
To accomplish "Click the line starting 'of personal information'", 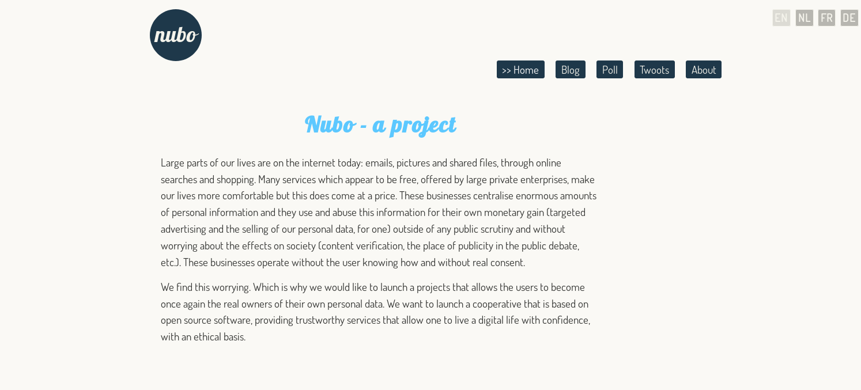I will click(x=373, y=212).
